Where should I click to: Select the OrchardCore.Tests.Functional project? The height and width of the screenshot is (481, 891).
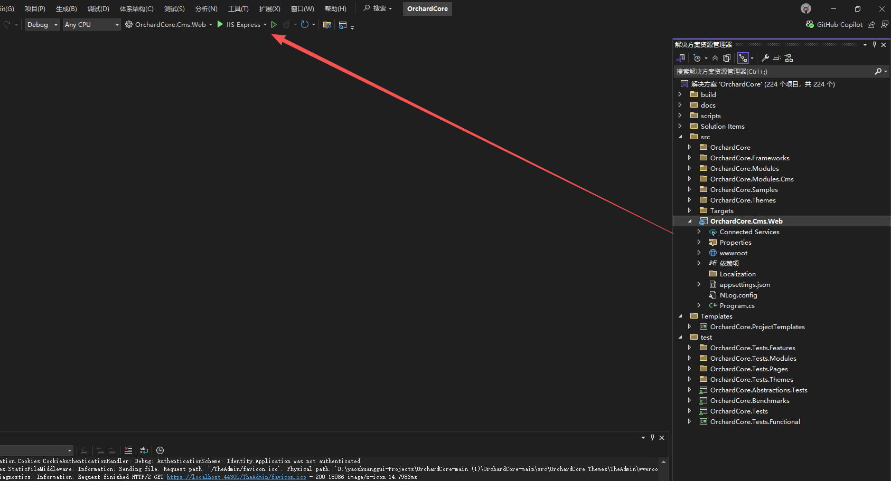pyautogui.click(x=755, y=421)
